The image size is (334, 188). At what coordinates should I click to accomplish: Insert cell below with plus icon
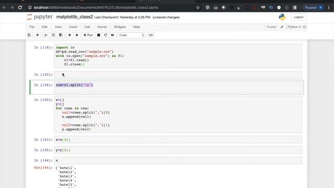click(38, 35)
